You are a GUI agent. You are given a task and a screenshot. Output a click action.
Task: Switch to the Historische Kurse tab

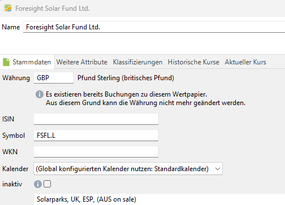pyautogui.click(x=193, y=62)
